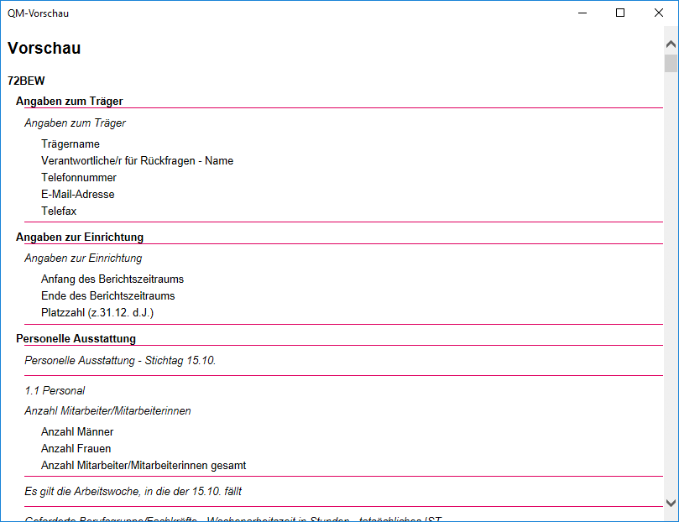Click the scrollbar up arrow
The height and width of the screenshot is (522, 679).
tap(671, 44)
